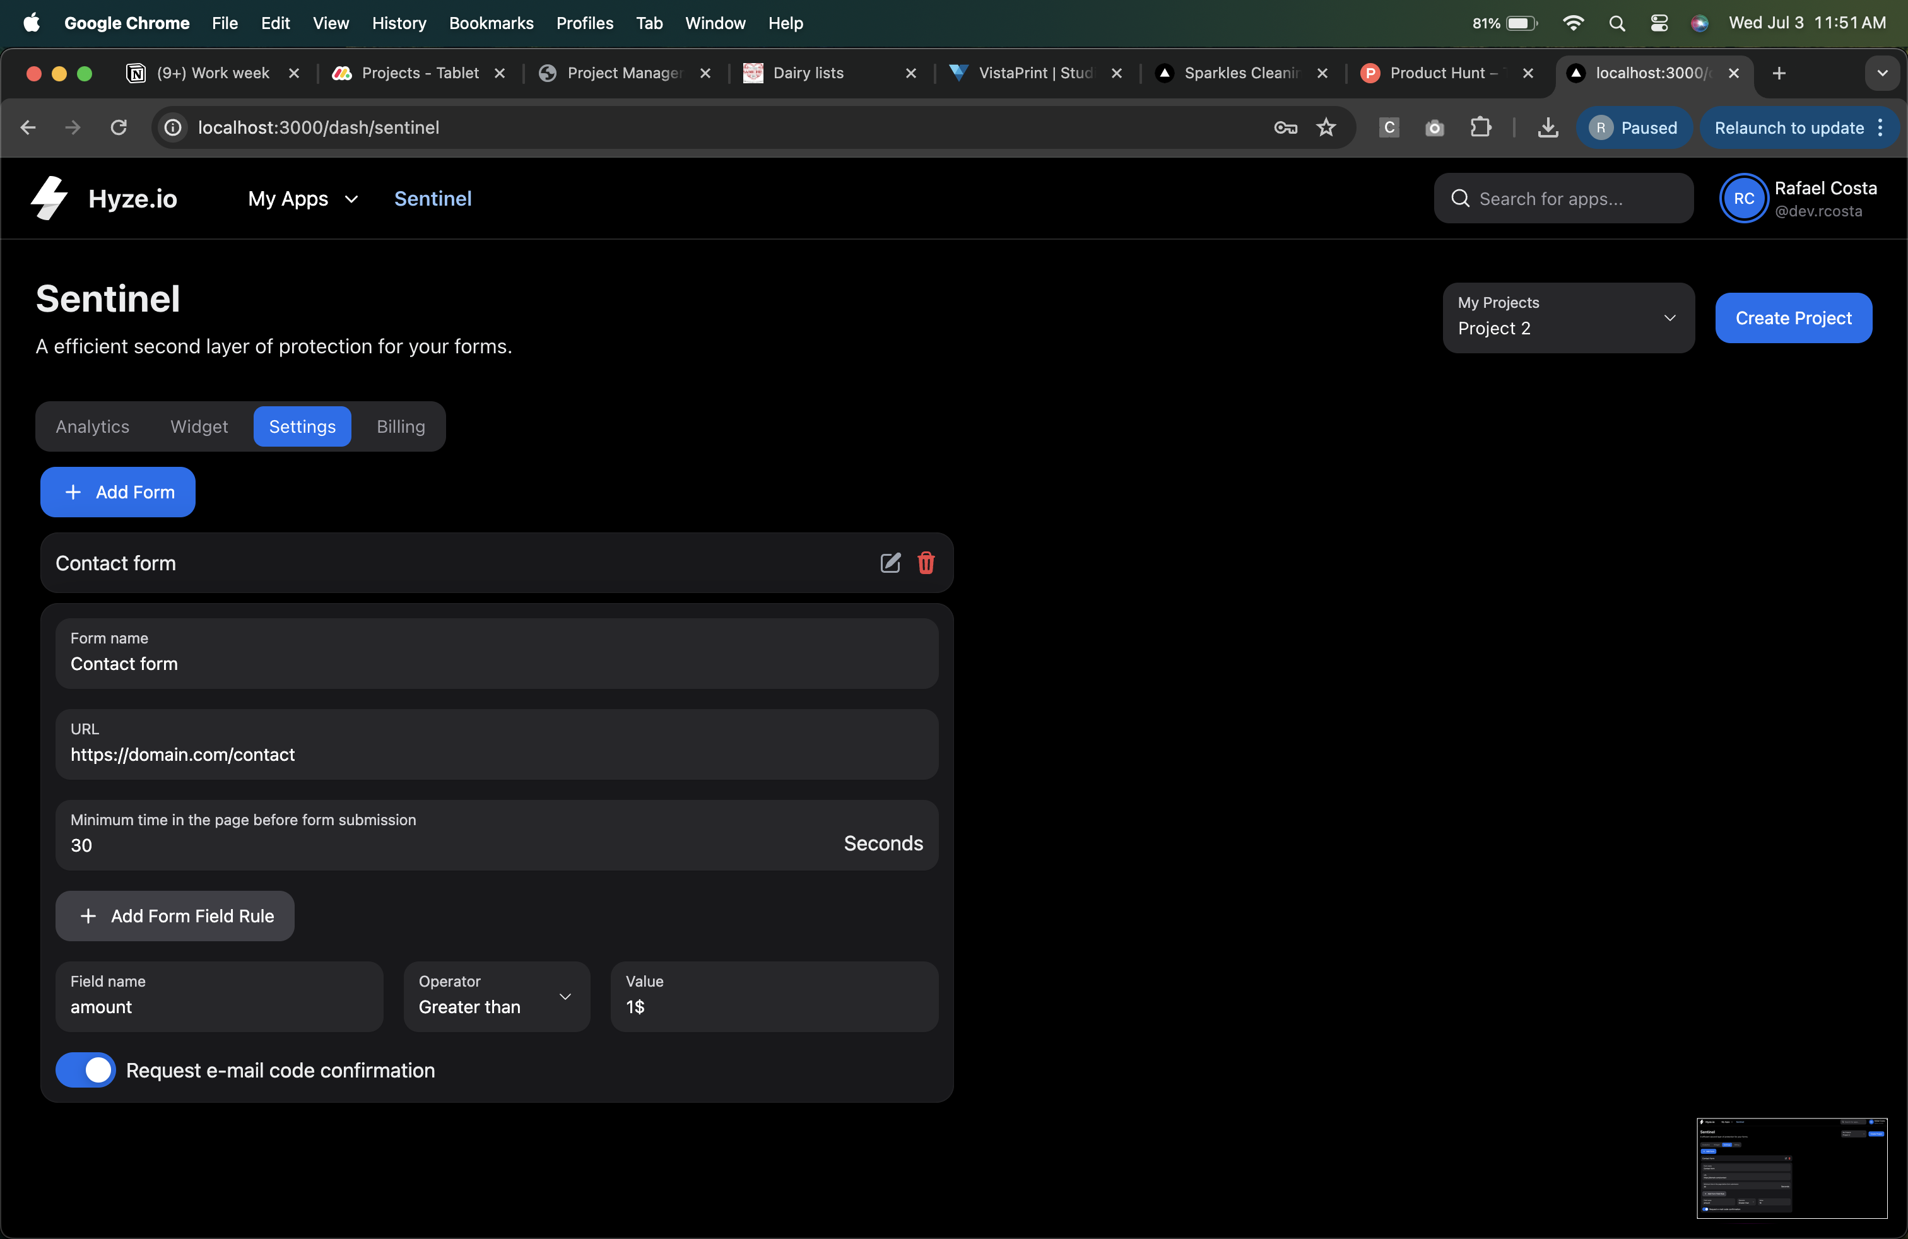Screen dimensions: 1908x1239
Task: Open the Chrome extensions puzzle icon
Action: pyautogui.click(x=1480, y=127)
